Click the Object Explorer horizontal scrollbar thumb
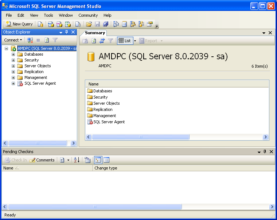This screenshot has width=277, height=220. [38, 143]
